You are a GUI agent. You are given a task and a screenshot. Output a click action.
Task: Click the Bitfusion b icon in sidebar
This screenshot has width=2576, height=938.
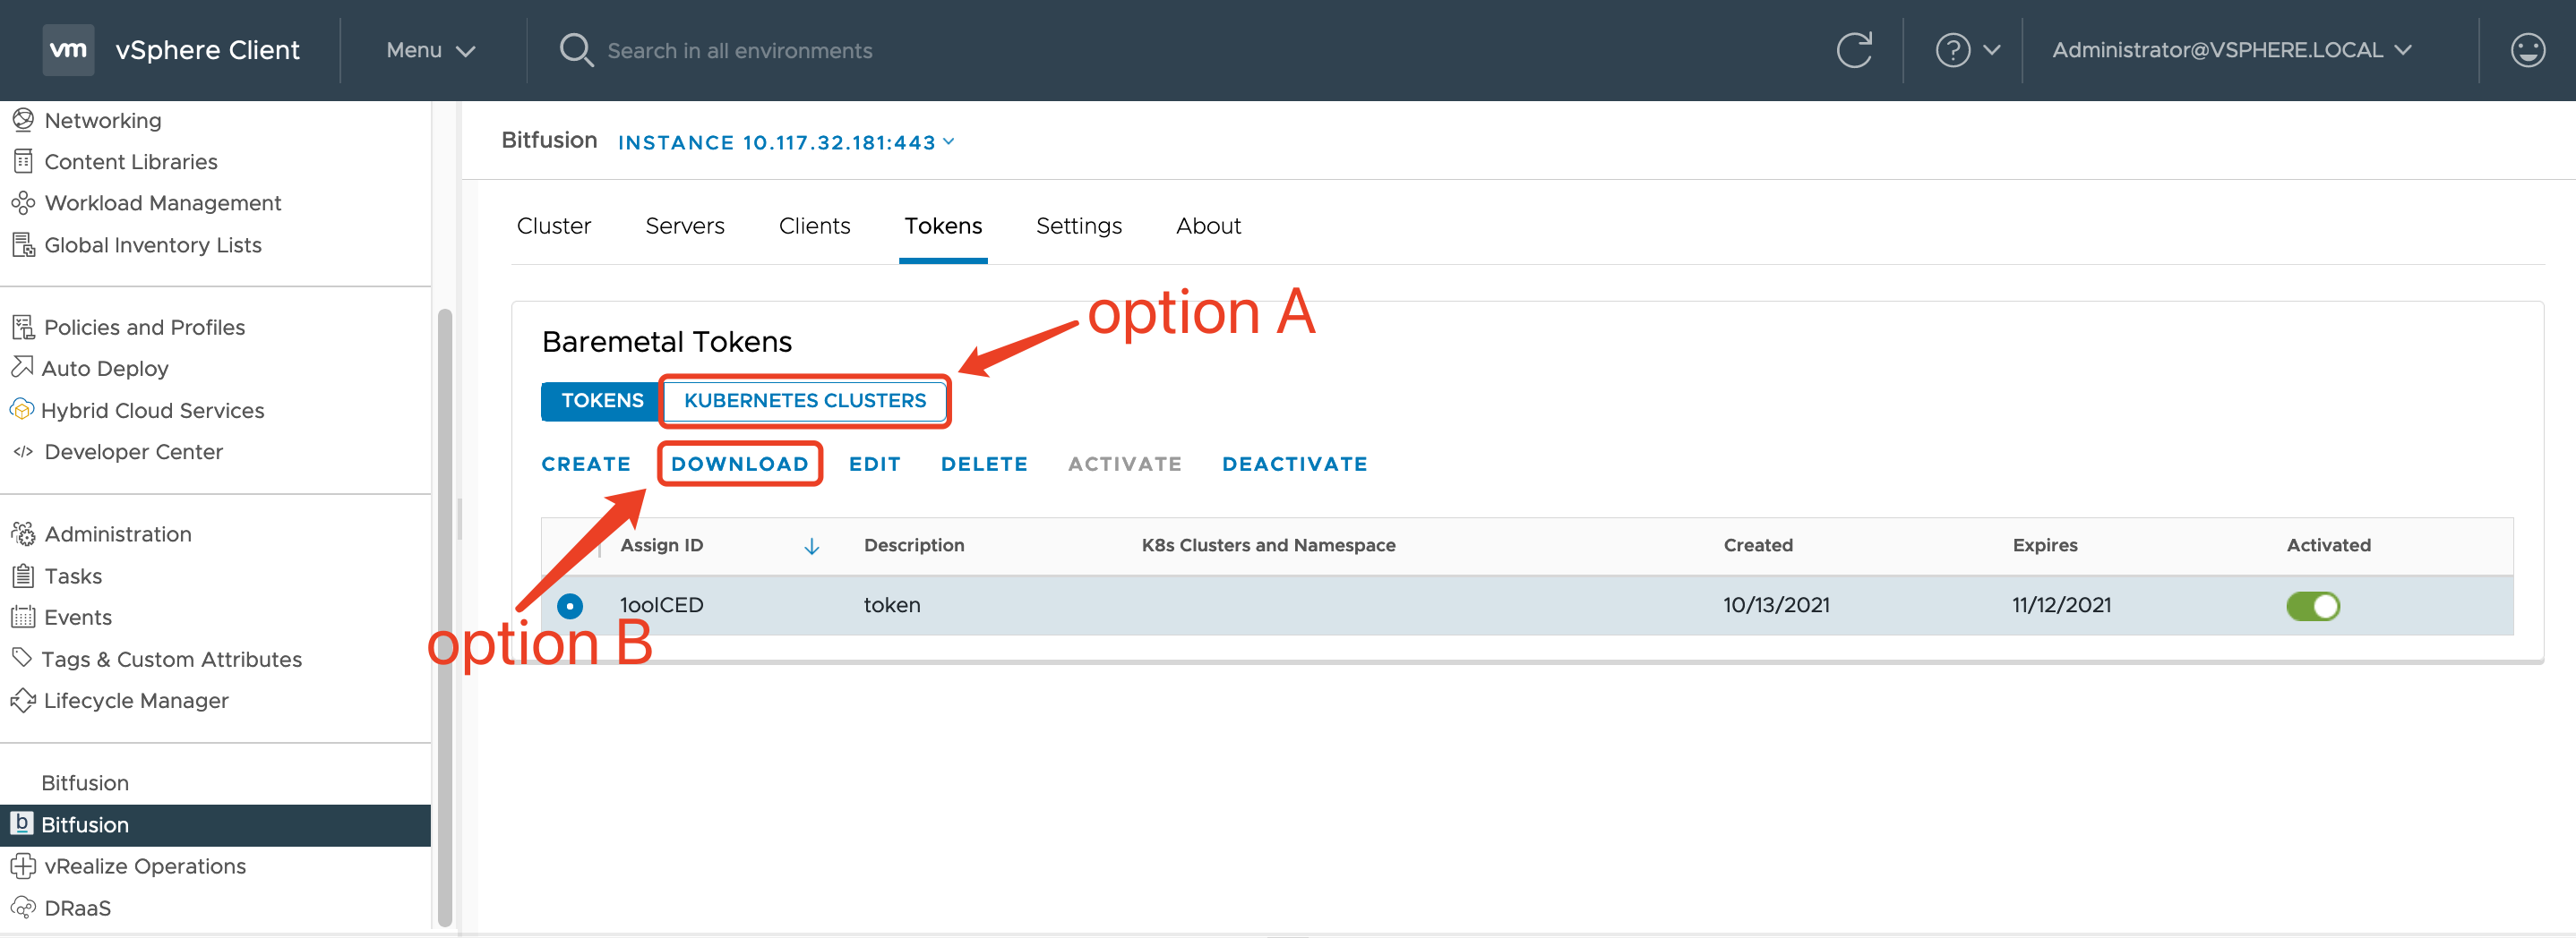[x=21, y=823]
